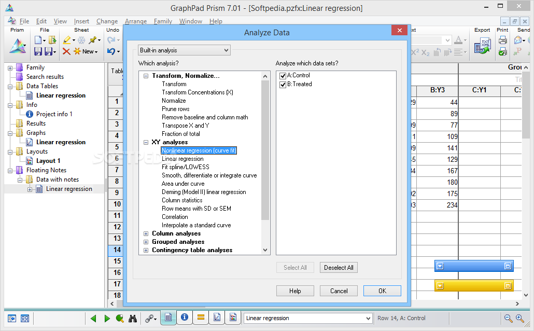This screenshot has height=331, width=534.
Task: Click the graph sheet icon in status bar
Action: 217,318
